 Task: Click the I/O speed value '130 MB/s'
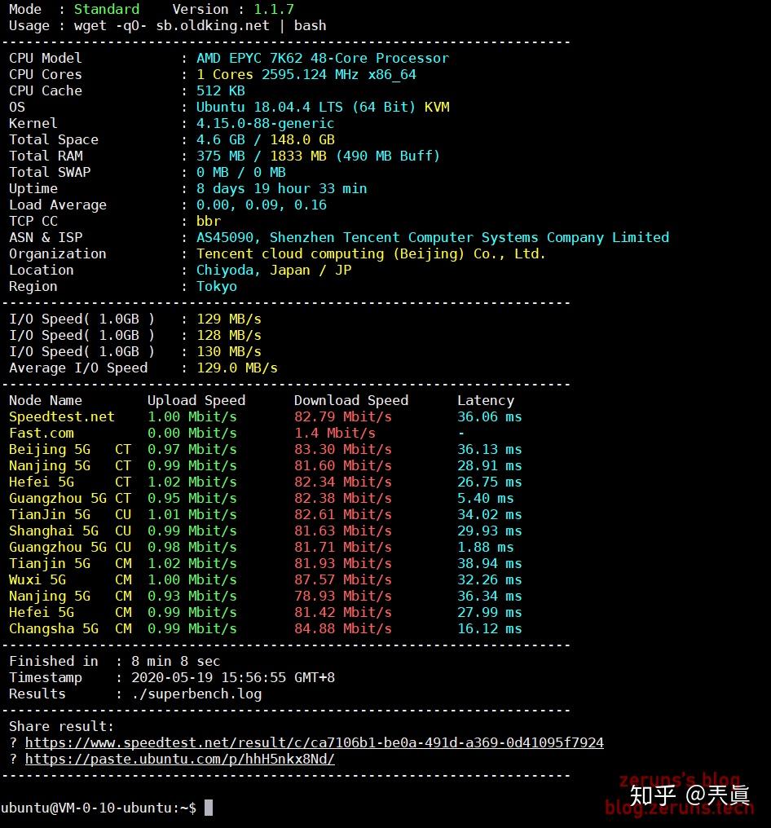pos(229,352)
